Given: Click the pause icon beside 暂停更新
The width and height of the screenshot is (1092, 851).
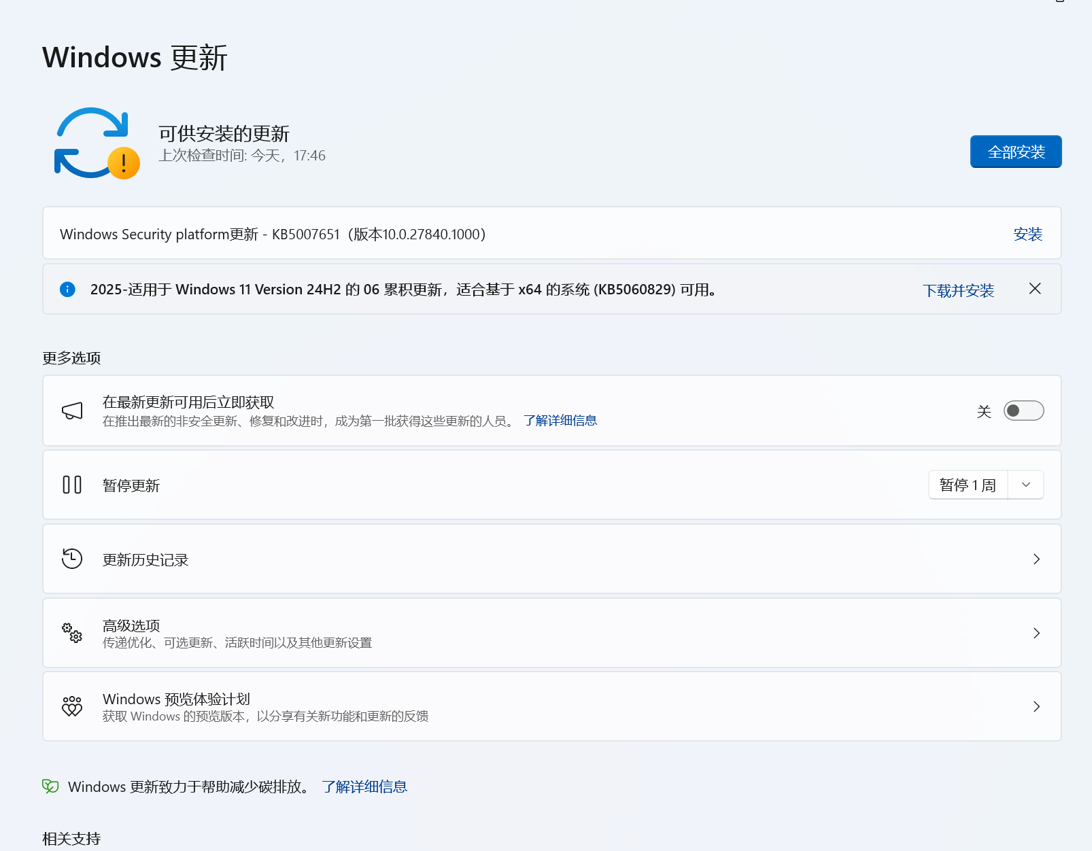Looking at the screenshot, I should pos(72,485).
